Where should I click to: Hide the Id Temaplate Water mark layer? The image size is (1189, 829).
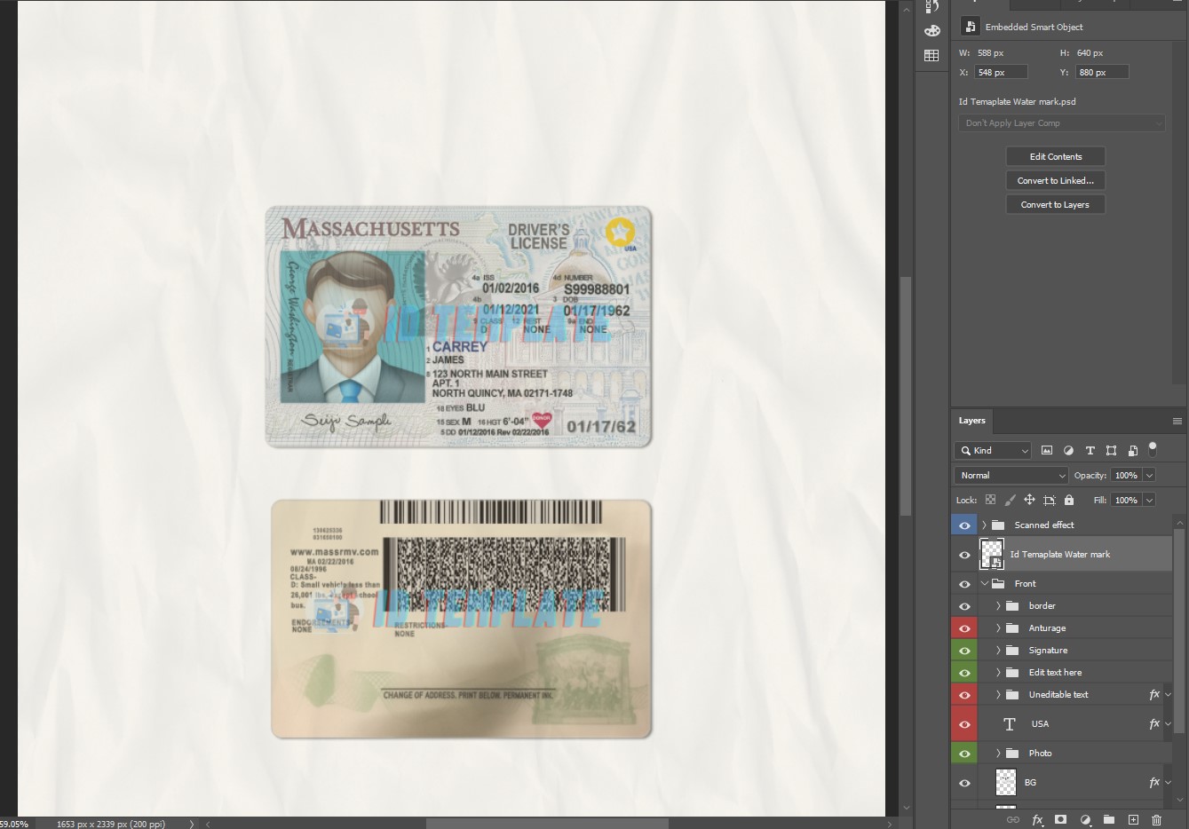click(964, 555)
